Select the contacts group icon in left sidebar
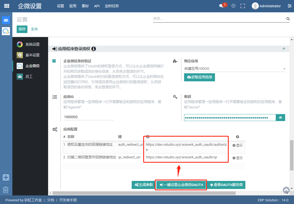 coord(6,20)
